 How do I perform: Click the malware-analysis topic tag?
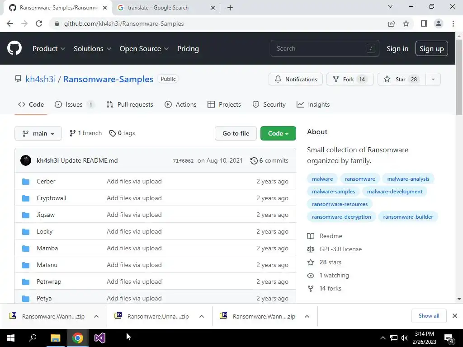coord(408,179)
